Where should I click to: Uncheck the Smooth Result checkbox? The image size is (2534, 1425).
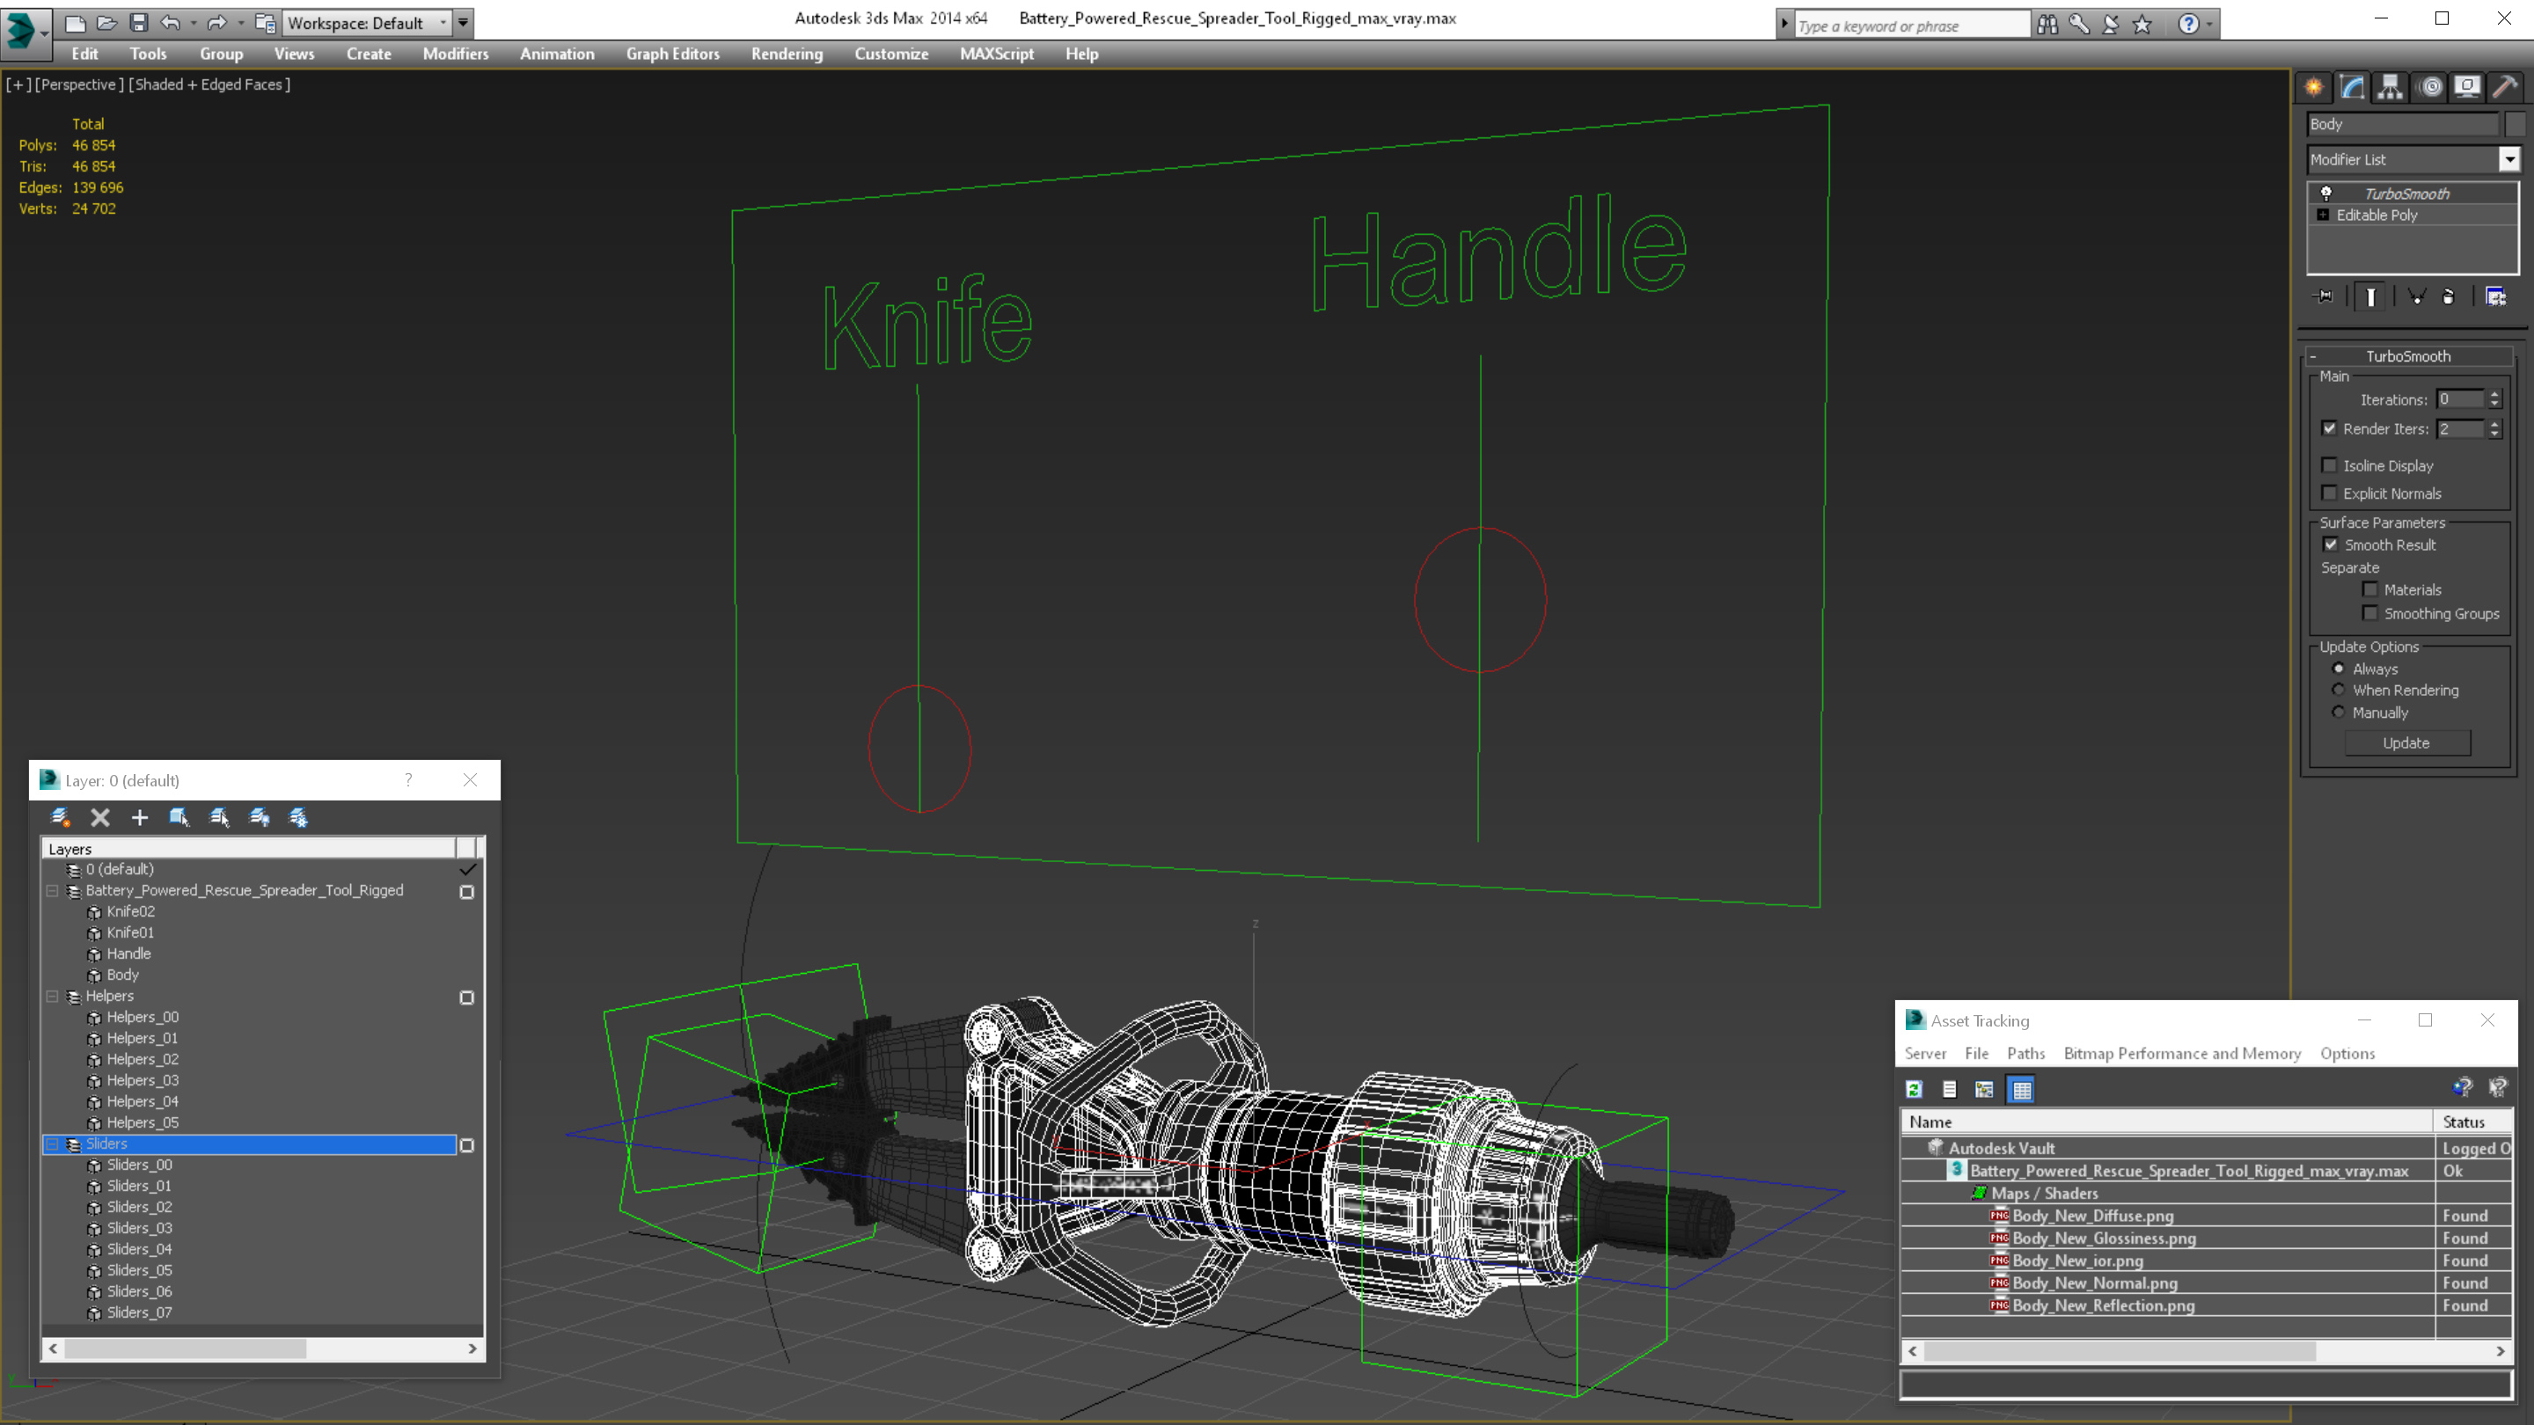(x=2331, y=544)
